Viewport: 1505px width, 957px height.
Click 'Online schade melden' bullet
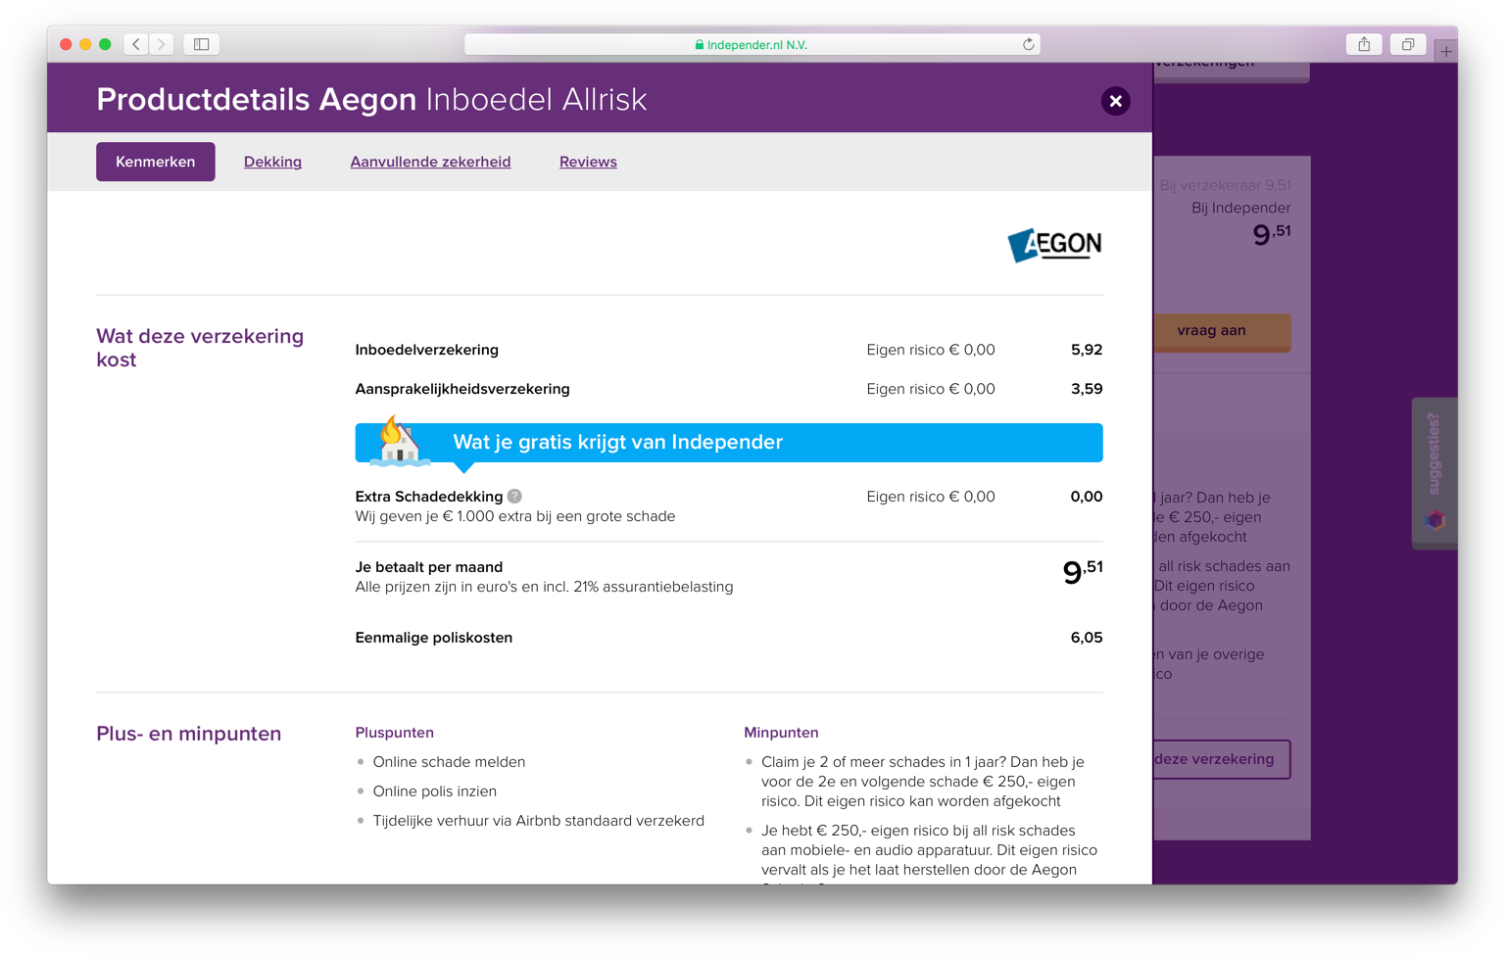[x=449, y=762]
